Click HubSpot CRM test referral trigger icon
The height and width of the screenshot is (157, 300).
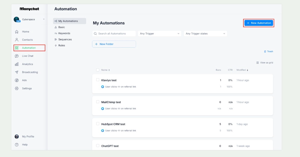[x=102, y=131]
